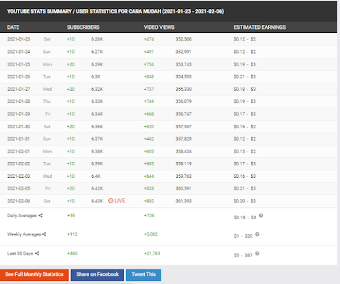The width and height of the screenshot is (340, 284).
Task: Click date 2021-01-25
Action: click(x=19, y=64)
